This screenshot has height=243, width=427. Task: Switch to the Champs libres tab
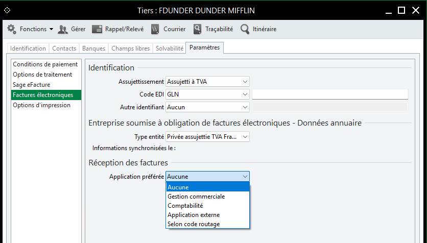pos(130,48)
